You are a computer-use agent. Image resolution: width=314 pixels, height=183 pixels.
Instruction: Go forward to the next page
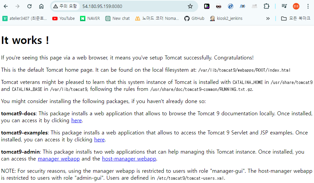[18, 6]
